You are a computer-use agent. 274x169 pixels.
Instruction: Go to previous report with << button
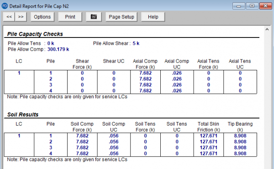point(9,17)
